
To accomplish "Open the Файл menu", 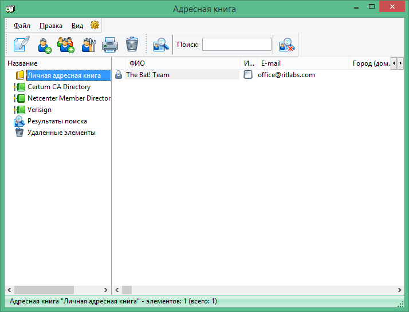I will (22, 26).
